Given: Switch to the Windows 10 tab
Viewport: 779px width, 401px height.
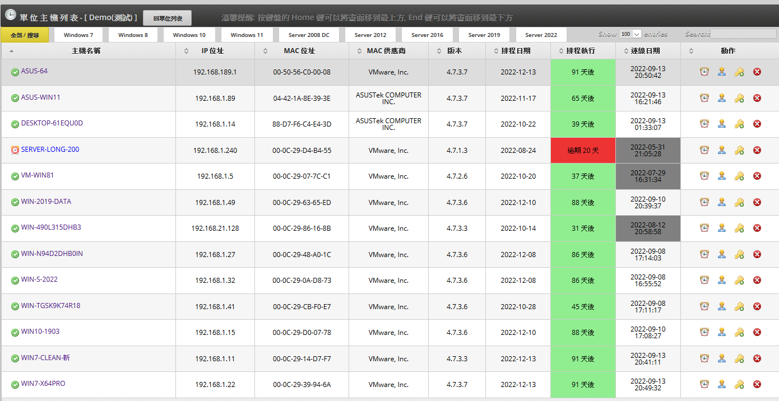Looking at the screenshot, I should [189, 35].
